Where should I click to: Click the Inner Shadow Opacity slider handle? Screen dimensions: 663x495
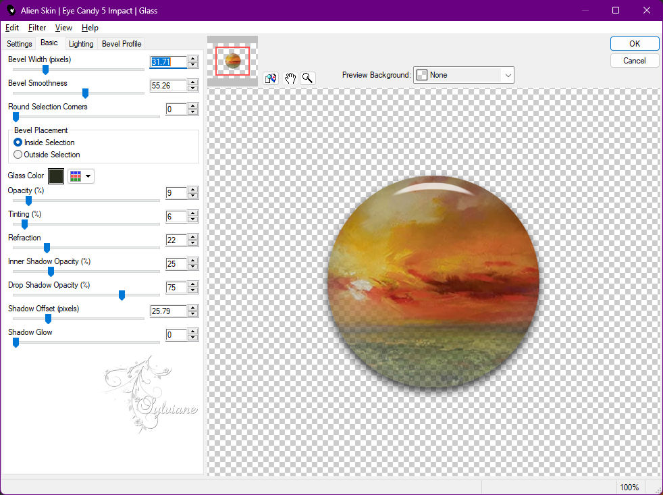coord(51,271)
